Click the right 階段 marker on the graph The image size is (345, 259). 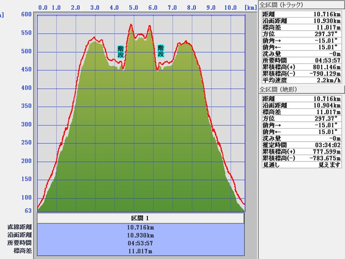tap(161, 51)
